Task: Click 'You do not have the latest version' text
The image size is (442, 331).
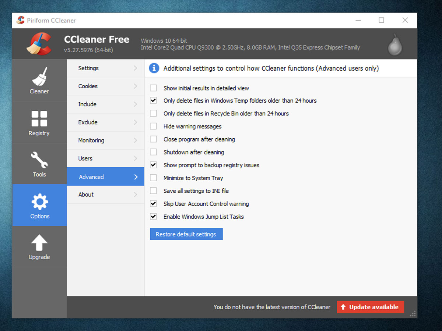Action: (x=272, y=307)
